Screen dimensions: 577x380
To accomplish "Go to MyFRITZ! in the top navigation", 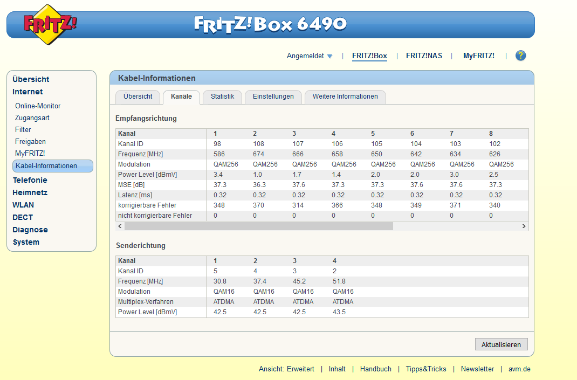I will click(478, 56).
